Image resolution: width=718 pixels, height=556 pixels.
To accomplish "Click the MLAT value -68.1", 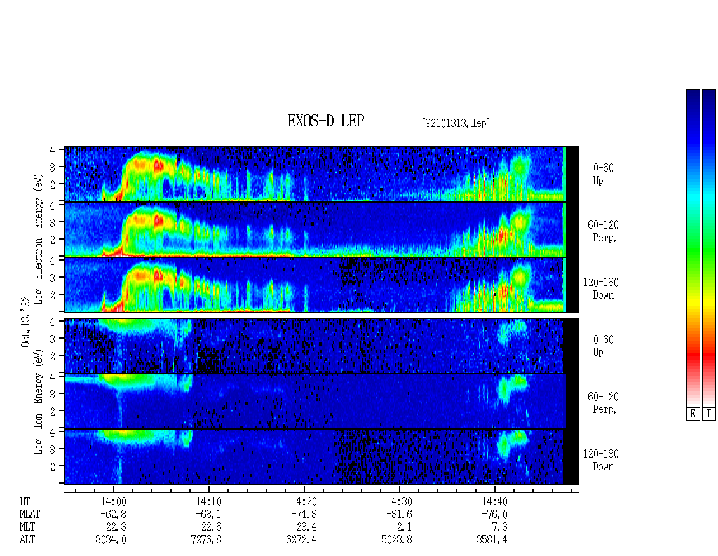I will 209,514.
